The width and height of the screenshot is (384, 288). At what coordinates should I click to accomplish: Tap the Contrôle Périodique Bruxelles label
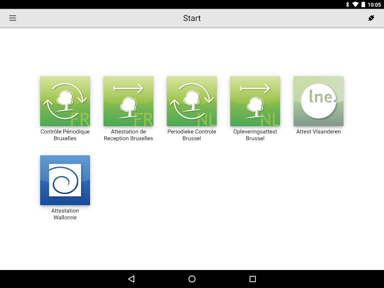(x=65, y=135)
